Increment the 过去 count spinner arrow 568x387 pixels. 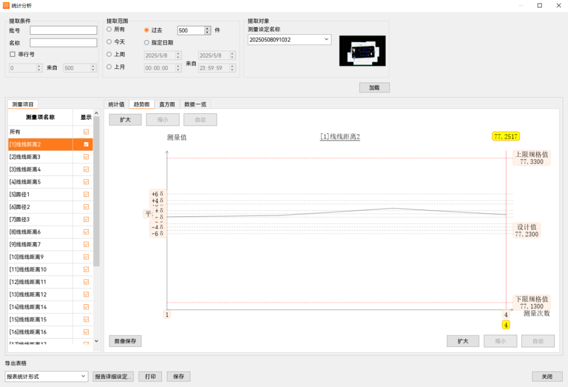tap(208, 28)
